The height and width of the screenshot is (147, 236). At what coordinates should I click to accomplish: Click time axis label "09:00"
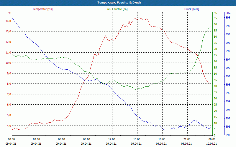tap(86, 139)
